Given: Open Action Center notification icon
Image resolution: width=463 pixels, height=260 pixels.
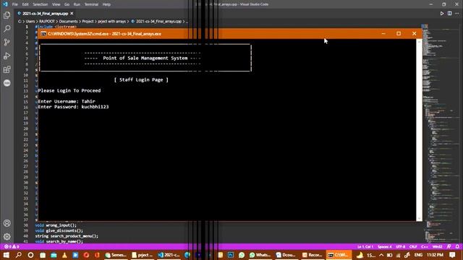Looking at the screenshot, I should coord(452,255).
